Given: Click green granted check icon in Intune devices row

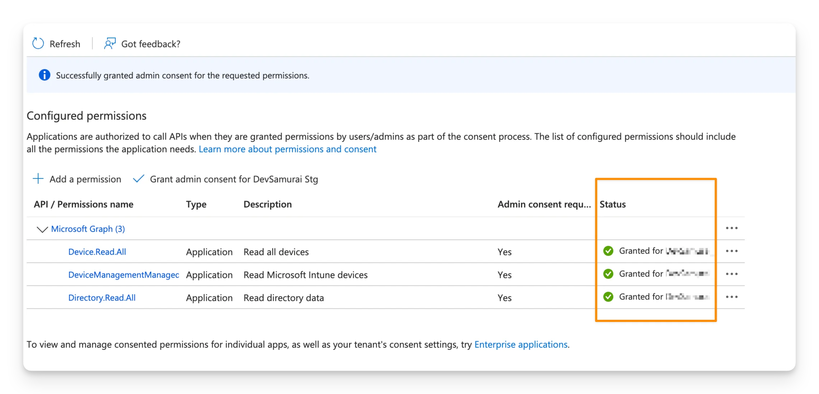Looking at the screenshot, I should pyautogui.click(x=608, y=274).
